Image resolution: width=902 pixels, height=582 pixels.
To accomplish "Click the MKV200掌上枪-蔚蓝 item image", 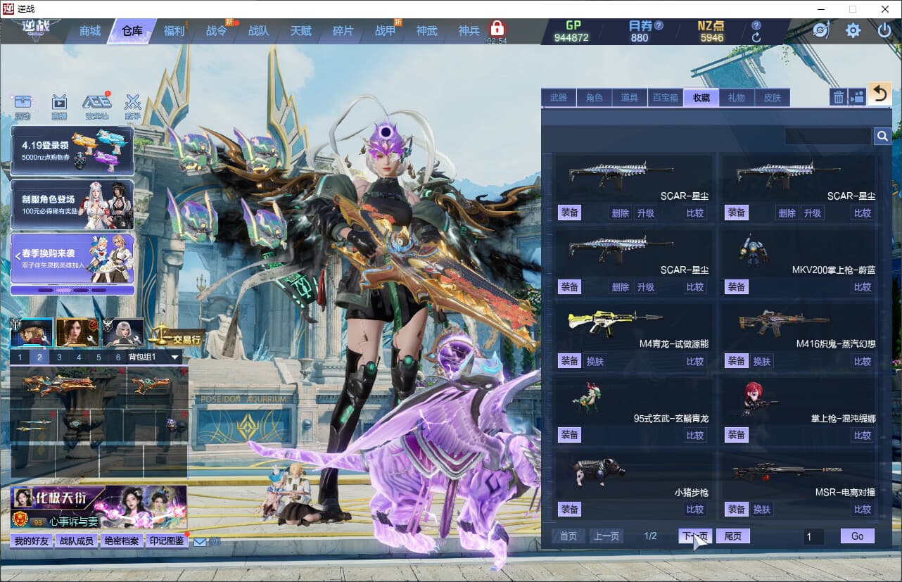I will [754, 250].
